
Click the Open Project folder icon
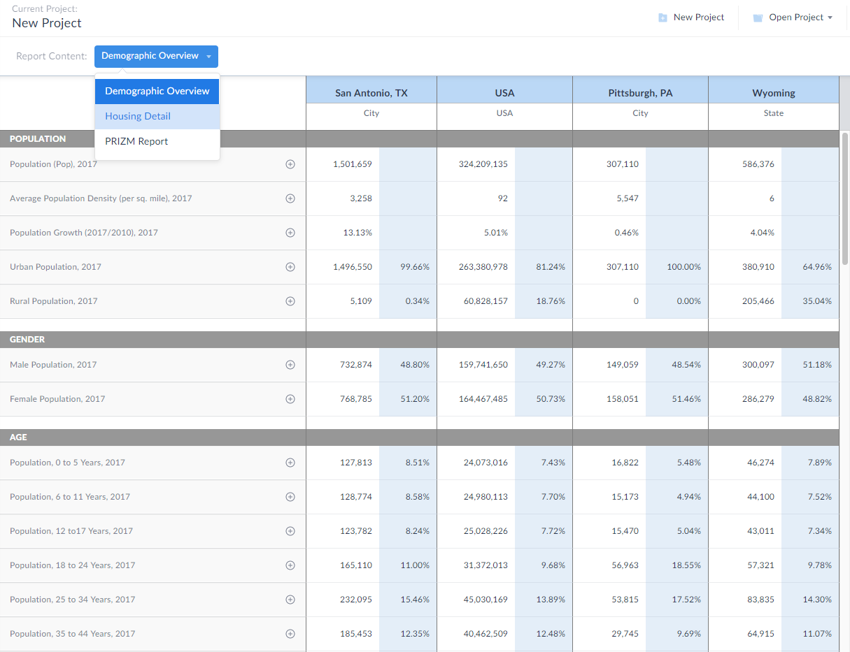point(758,17)
